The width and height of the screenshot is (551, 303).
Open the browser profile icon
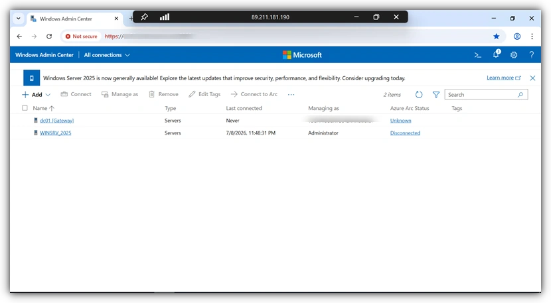517,36
